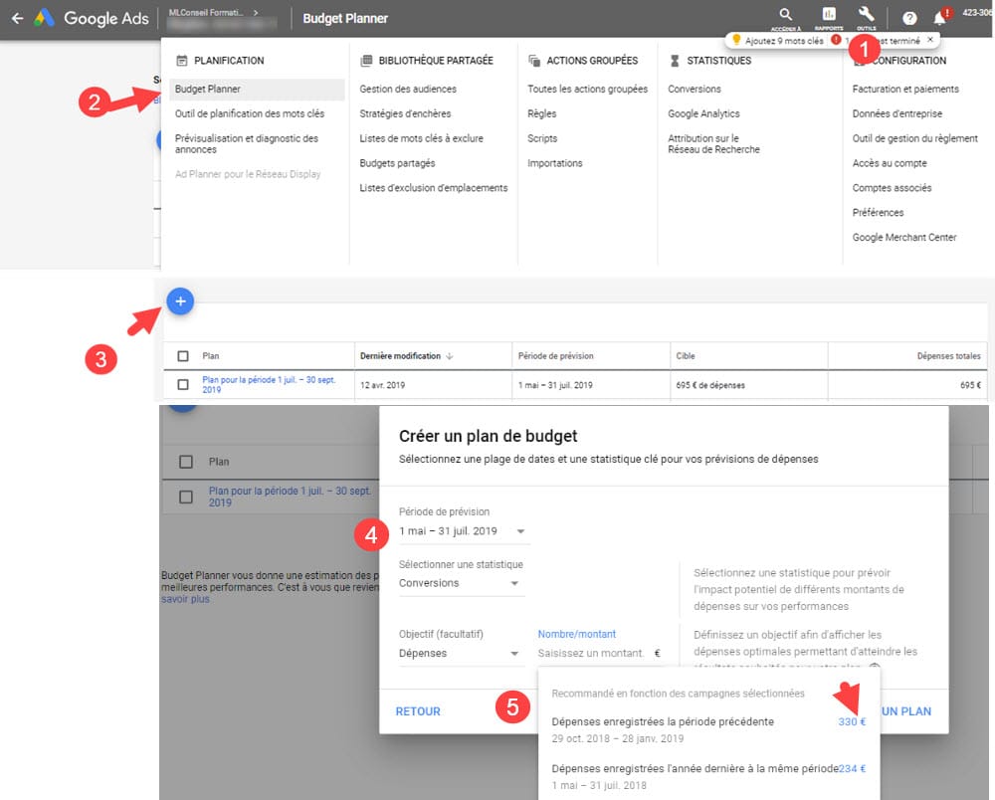The height and width of the screenshot is (800, 995).
Task: Tick the plan checkbox in the lower table
Action: (x=185, y=495)
